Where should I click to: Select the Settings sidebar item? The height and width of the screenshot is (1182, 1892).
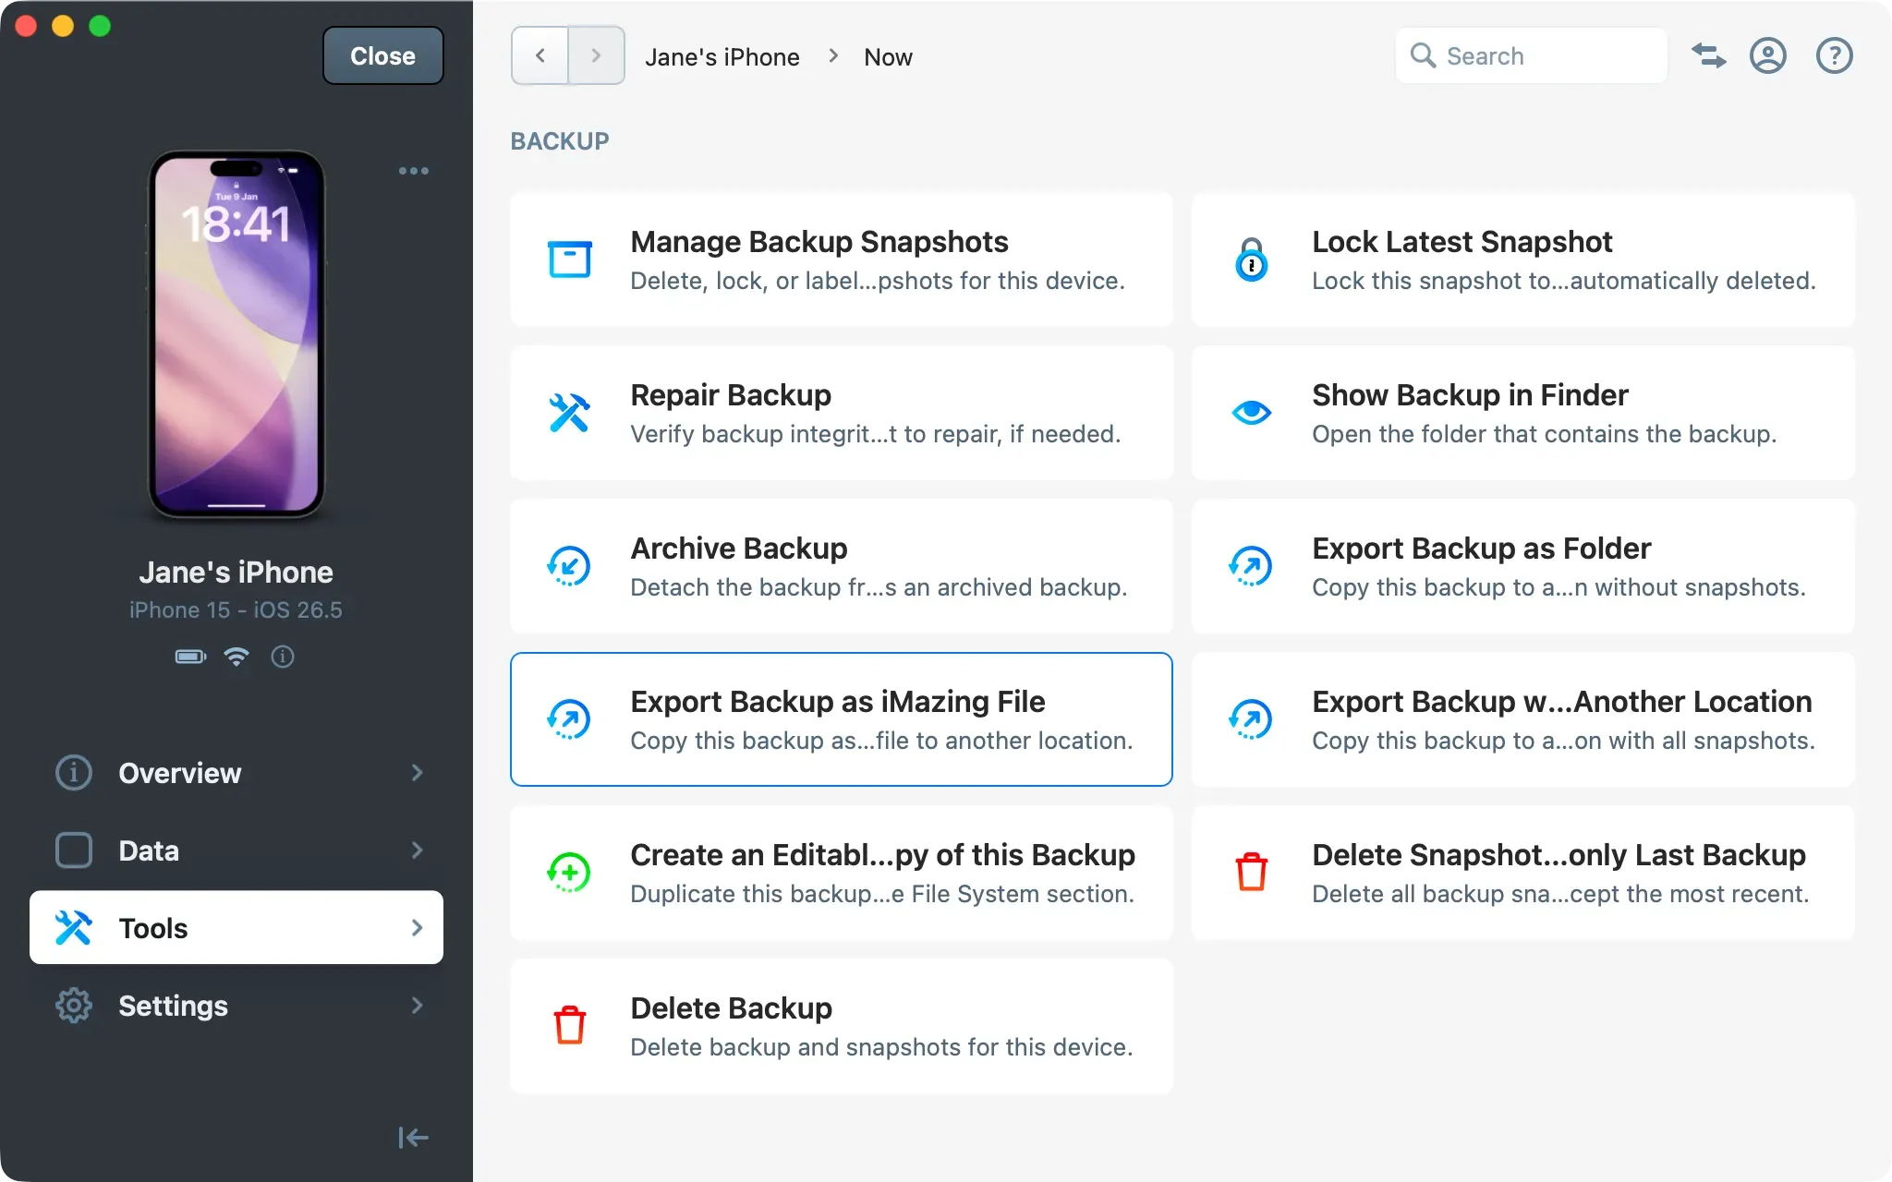pyautogui.click(x=236, y=1006)
